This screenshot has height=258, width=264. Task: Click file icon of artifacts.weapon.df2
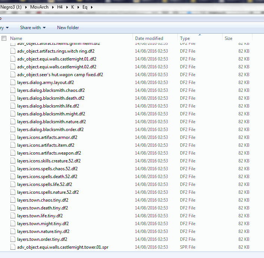point(13,153)
